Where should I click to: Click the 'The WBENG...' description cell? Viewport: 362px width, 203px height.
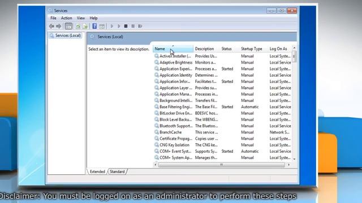(206, 120)
